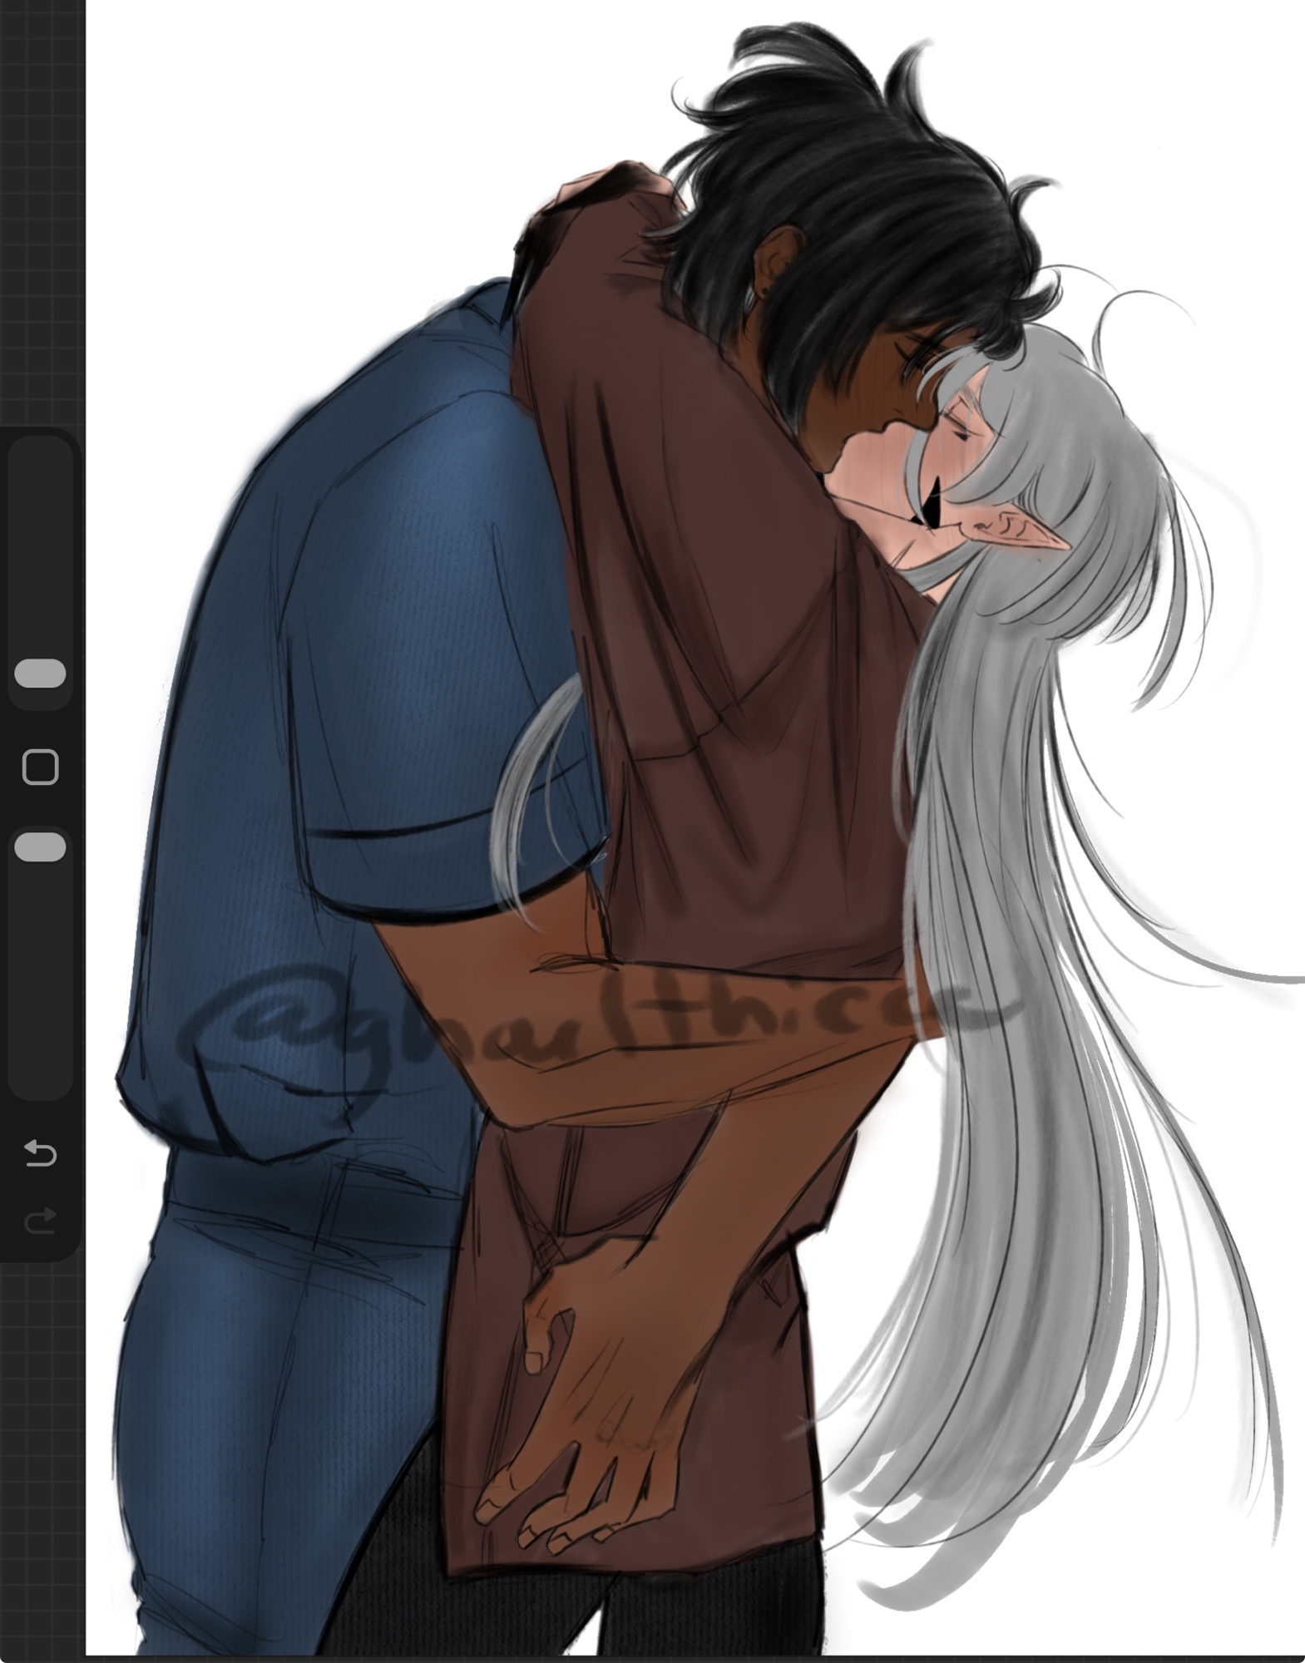Tap the artist watermark text on the canvas

click(582, 1027)
